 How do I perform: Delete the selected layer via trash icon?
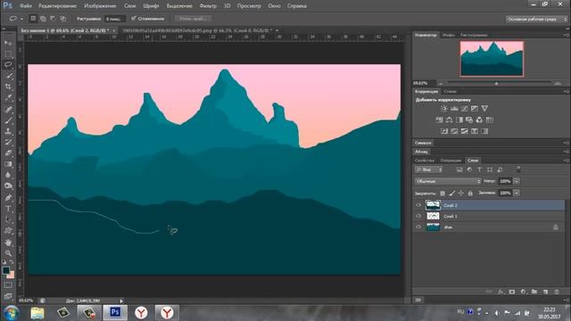(557, 292)
